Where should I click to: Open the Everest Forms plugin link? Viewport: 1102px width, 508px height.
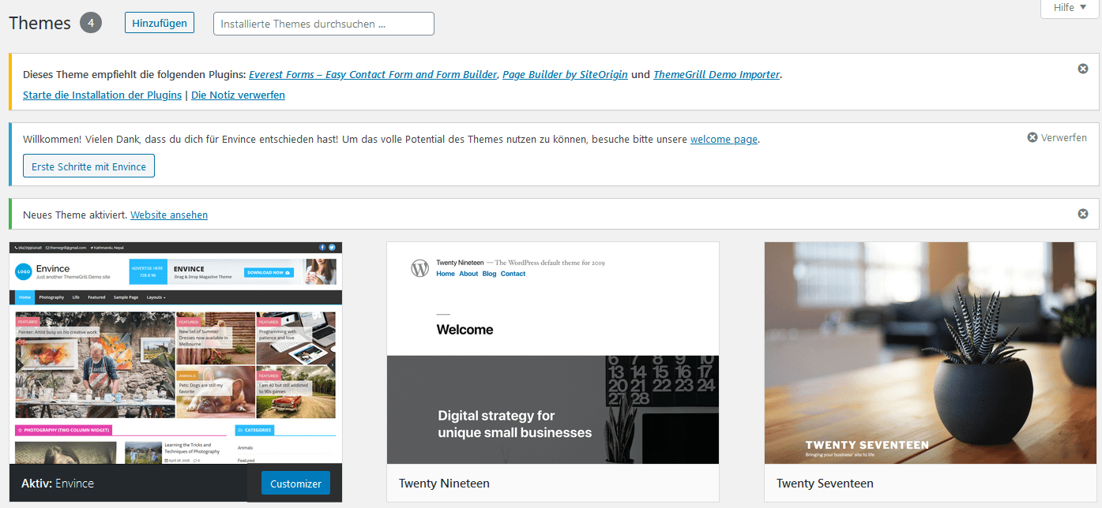(x=373, y=75)
